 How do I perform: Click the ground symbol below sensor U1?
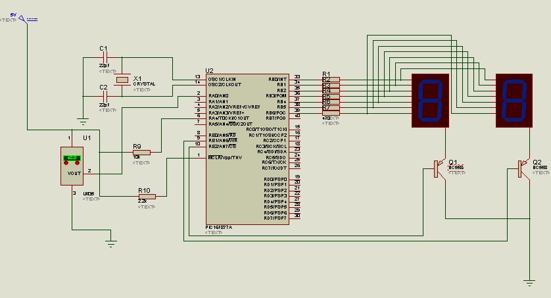pyautogui.click(x=111, y=244)
